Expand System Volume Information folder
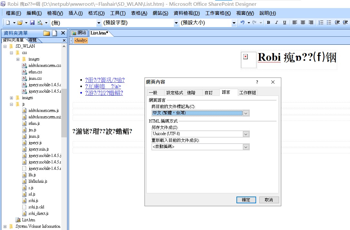 pos(5,226)
